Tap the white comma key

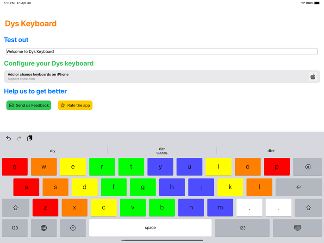tap(249, 208)
